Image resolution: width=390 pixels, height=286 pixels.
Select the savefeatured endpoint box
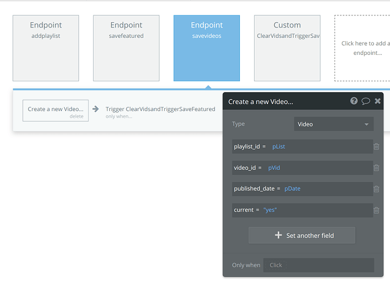point(127,49)
